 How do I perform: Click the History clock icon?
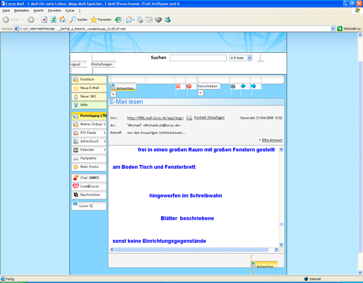(118, 20)
